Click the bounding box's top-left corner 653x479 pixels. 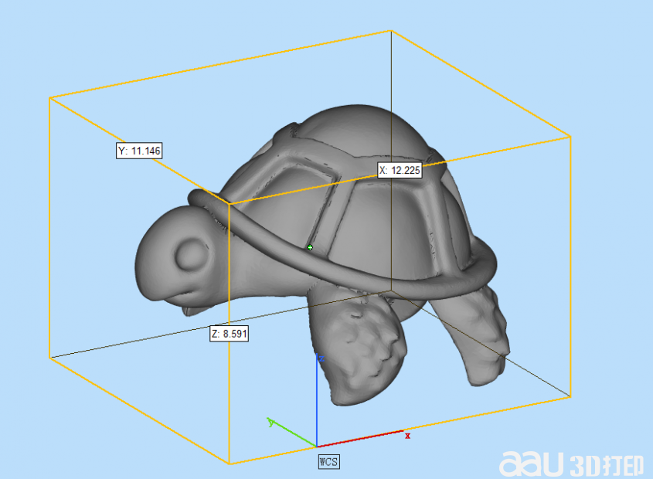click(x=50, y=98)
